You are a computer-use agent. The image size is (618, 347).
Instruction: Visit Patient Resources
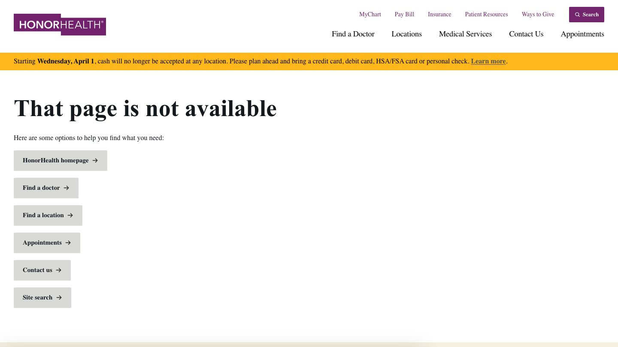click(x=486, y=15)
